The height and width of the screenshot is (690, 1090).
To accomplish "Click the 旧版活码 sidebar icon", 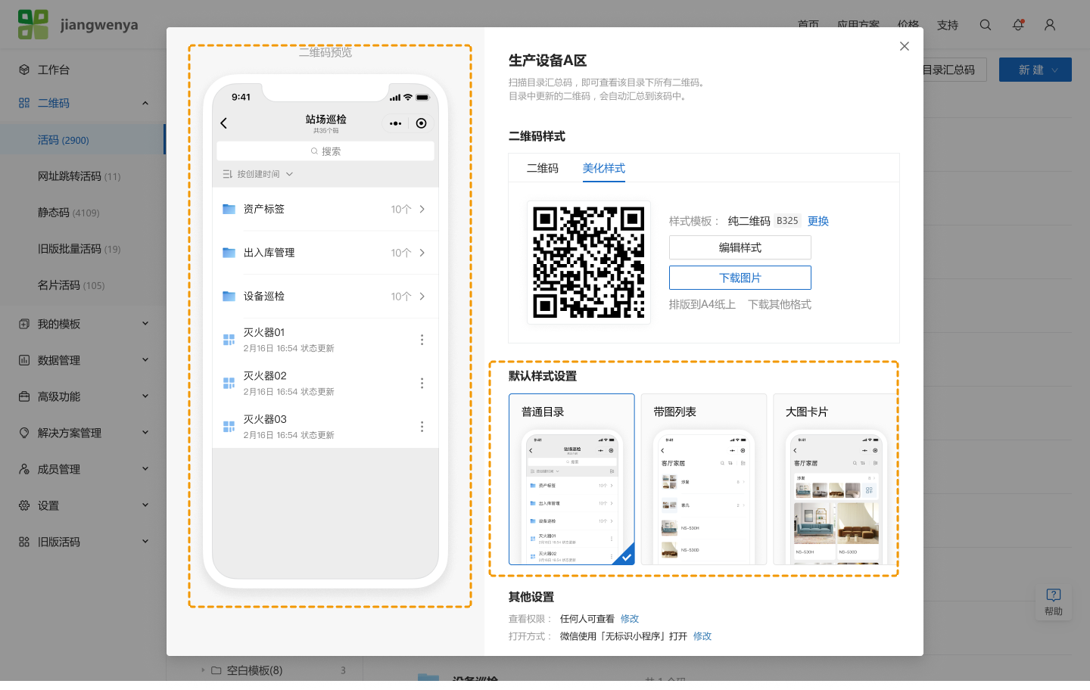I will tap(24, 542).
